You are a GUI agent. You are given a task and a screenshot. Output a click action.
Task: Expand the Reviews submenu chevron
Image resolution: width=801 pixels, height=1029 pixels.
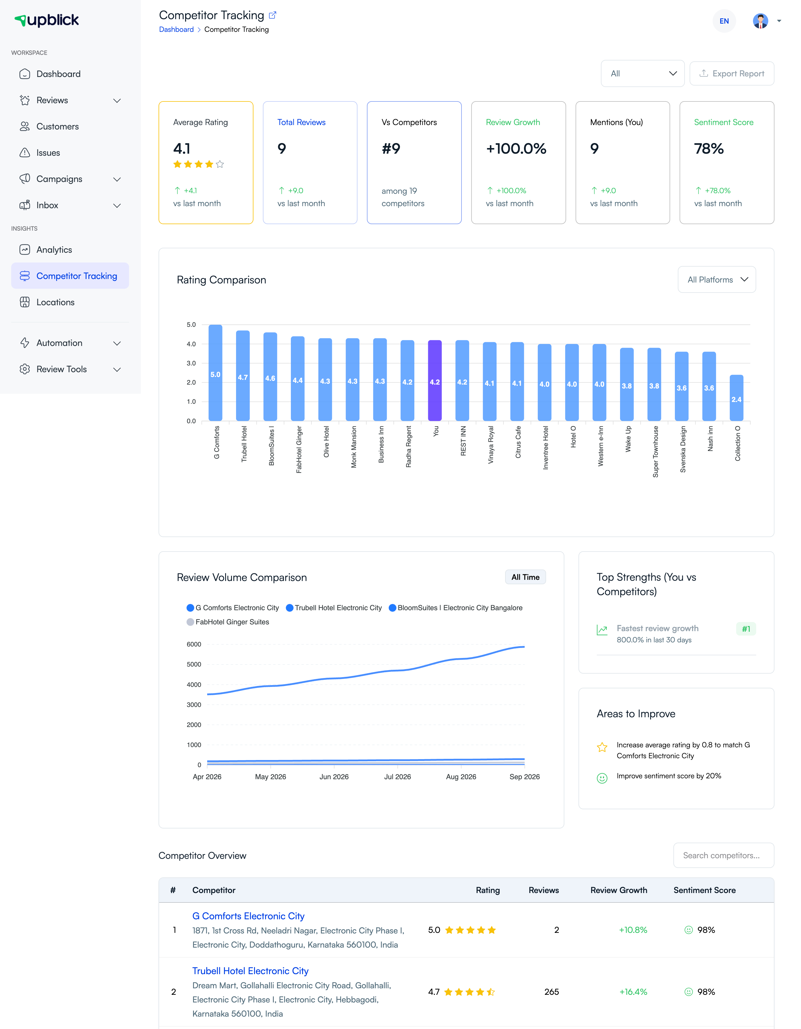point(117,100)
